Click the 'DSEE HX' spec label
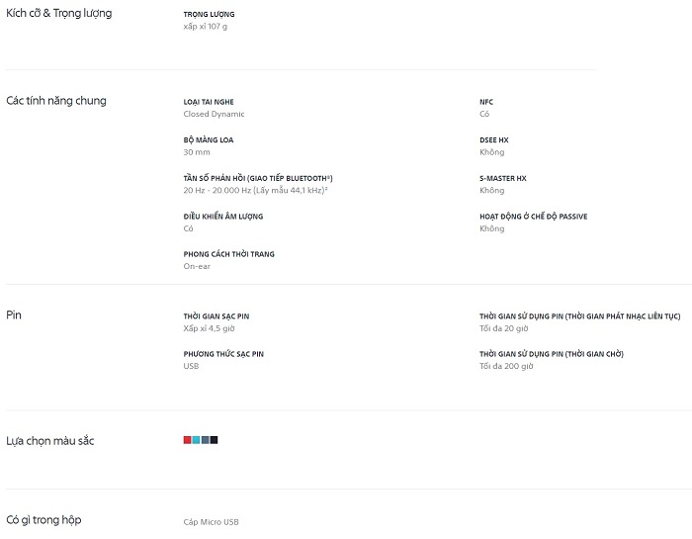 [x=493, y=140]
